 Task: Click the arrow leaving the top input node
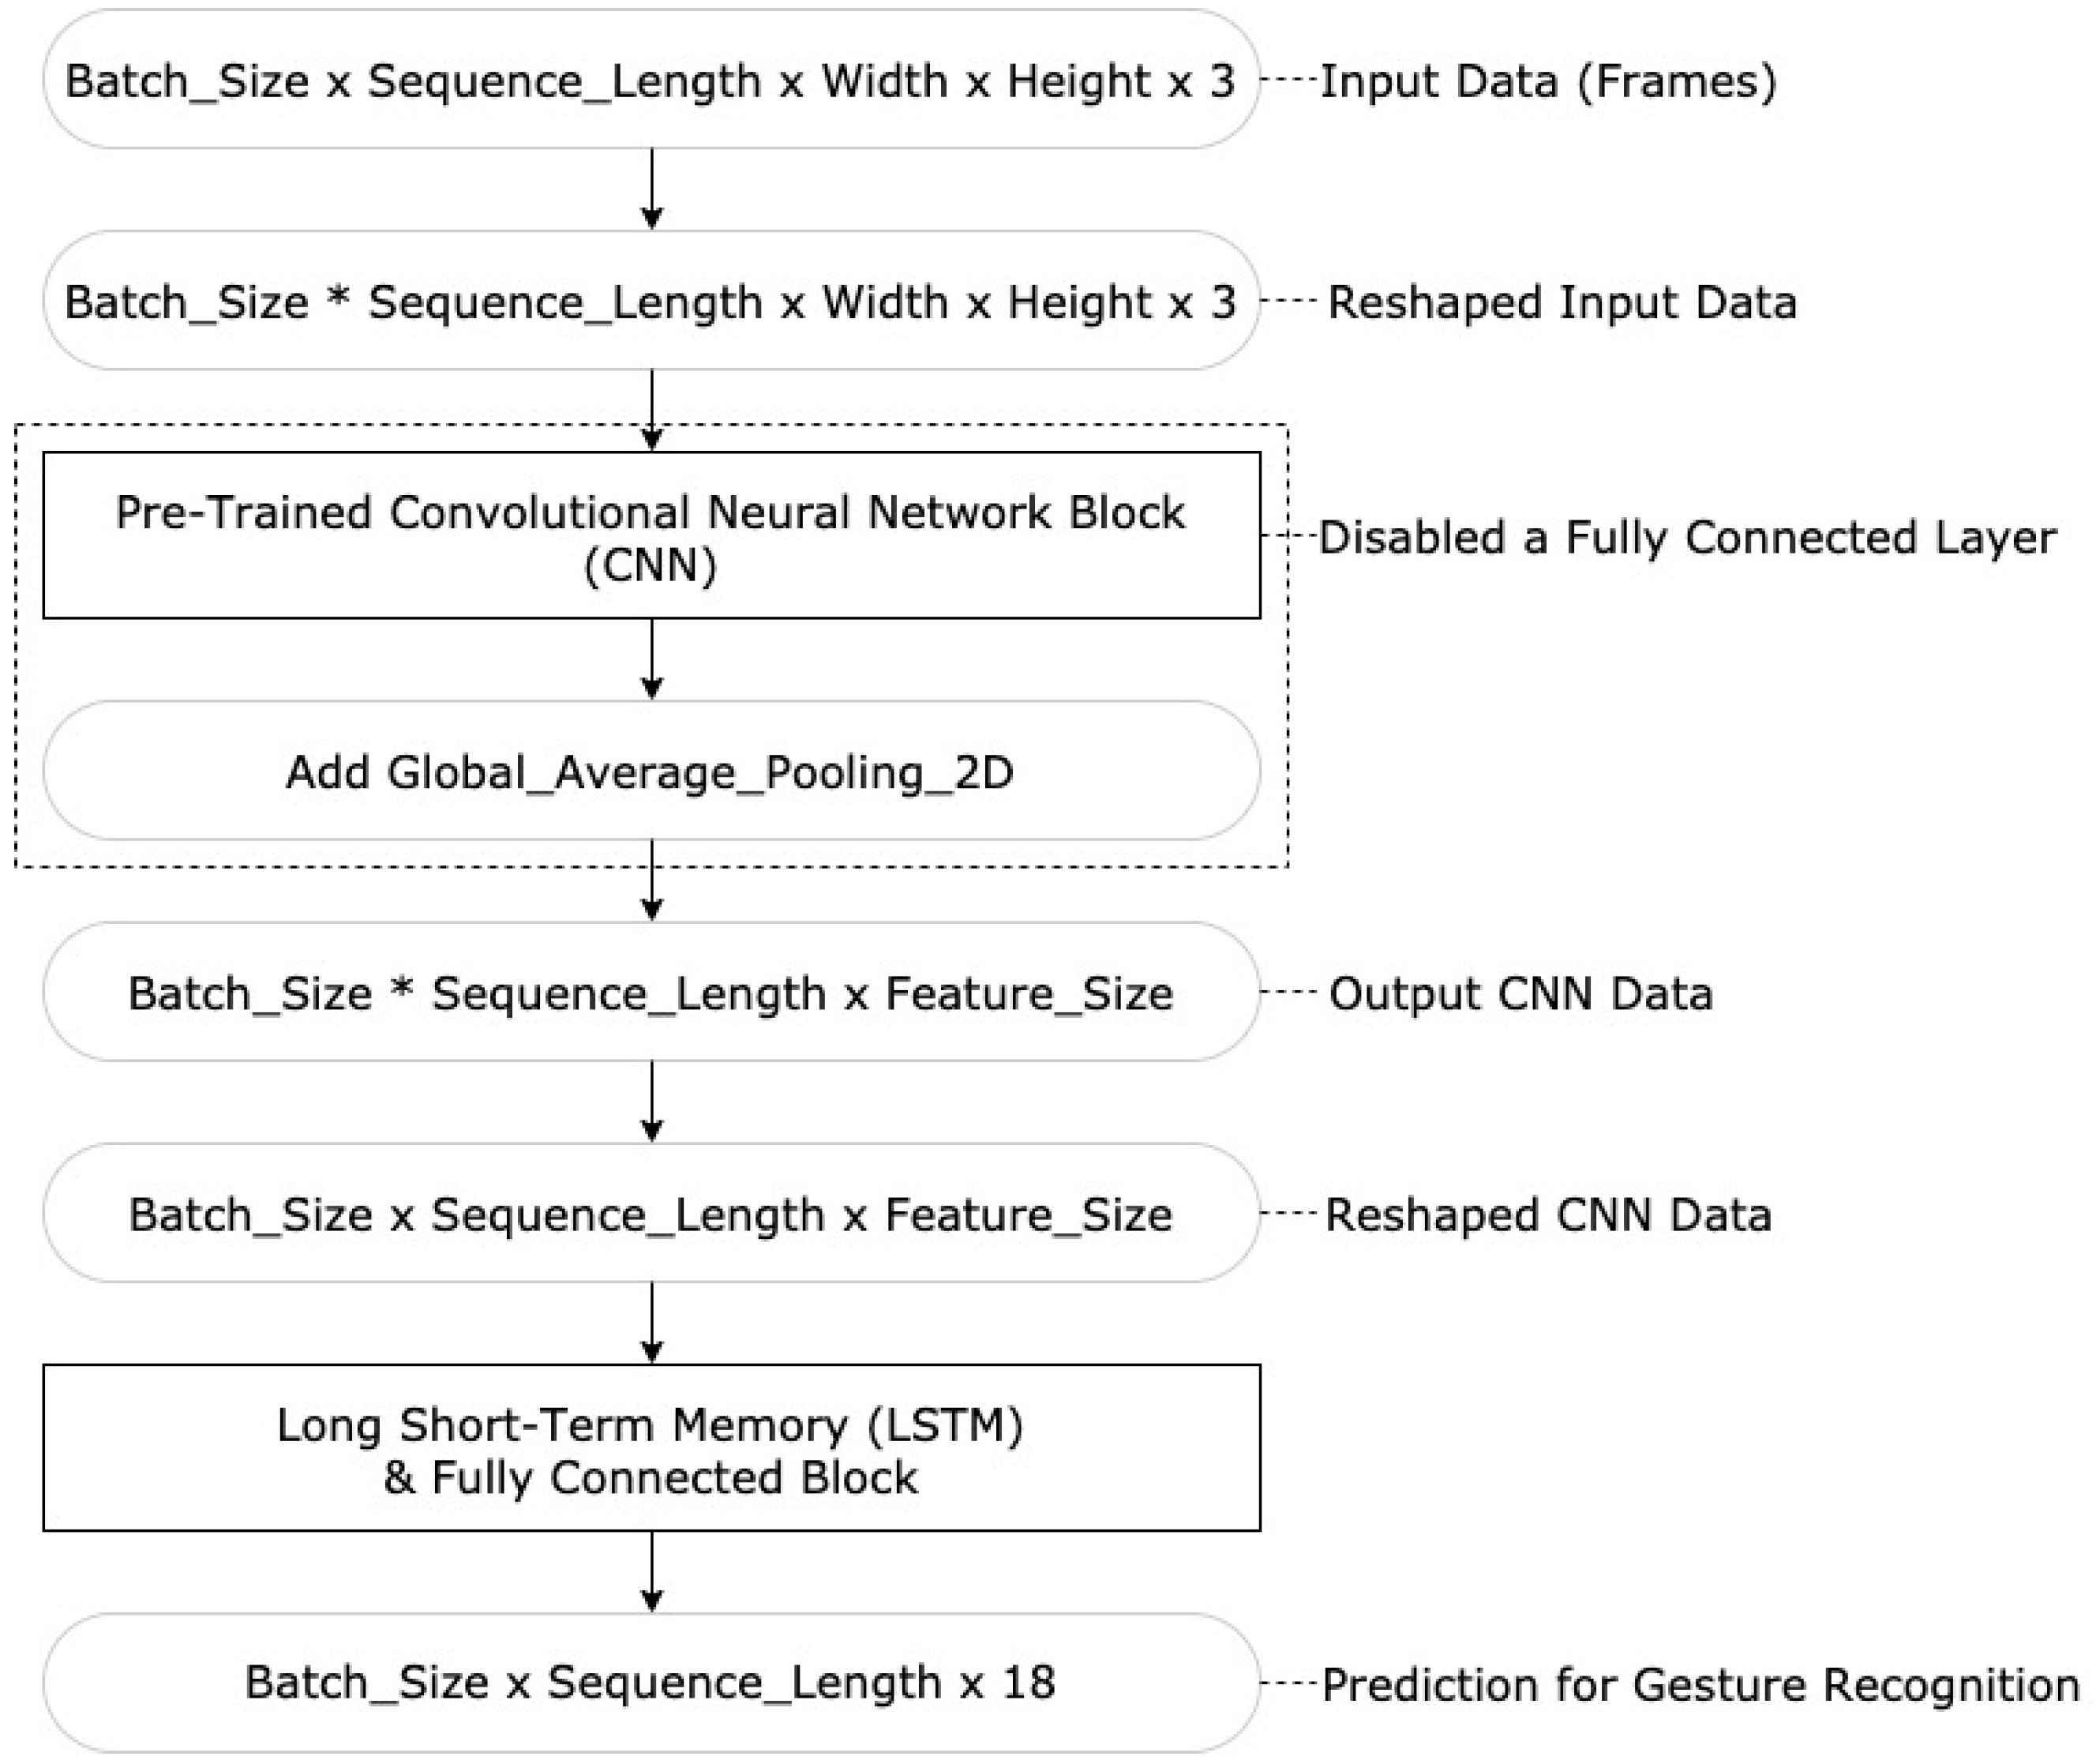(x=651, y=189)
